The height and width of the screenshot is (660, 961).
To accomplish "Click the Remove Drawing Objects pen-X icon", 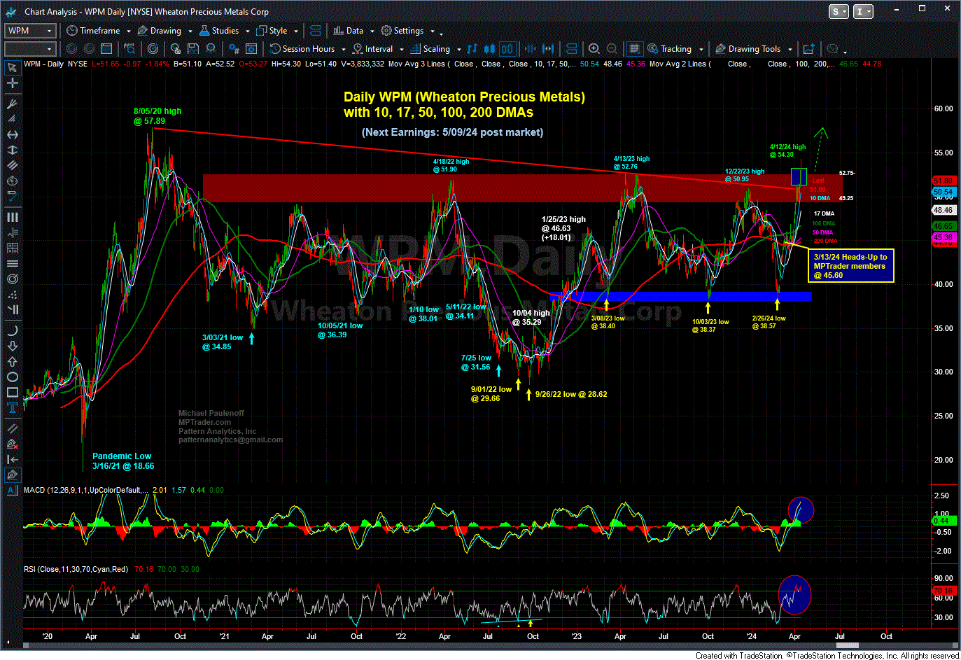I will [12, 444].
